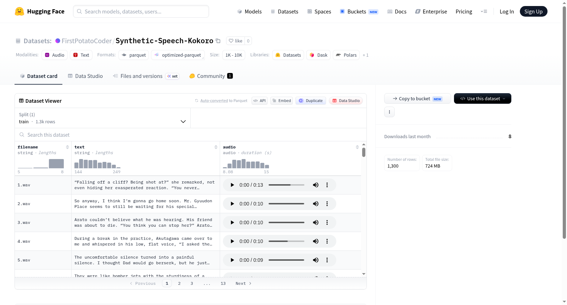
Task: Go to the Next table page
Action: click(243, 283)
